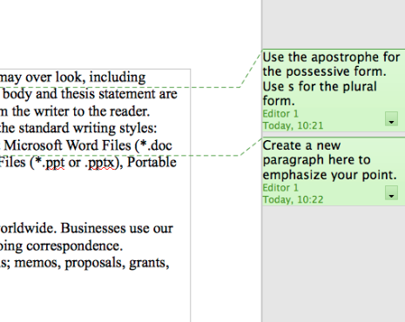Place cursor in the word 'correspondence'

click(x=75, y=246)
